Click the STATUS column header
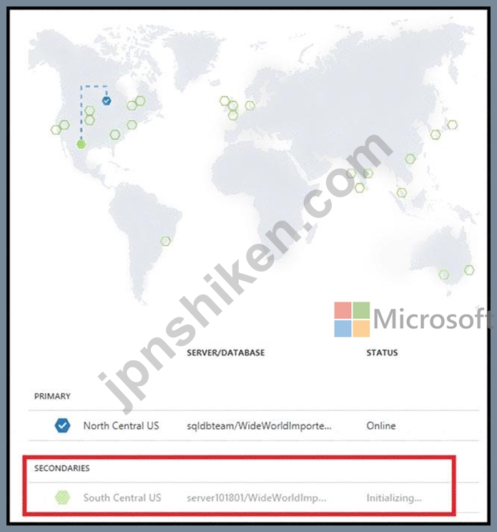The image size is (497, 532). click(382, 353)
